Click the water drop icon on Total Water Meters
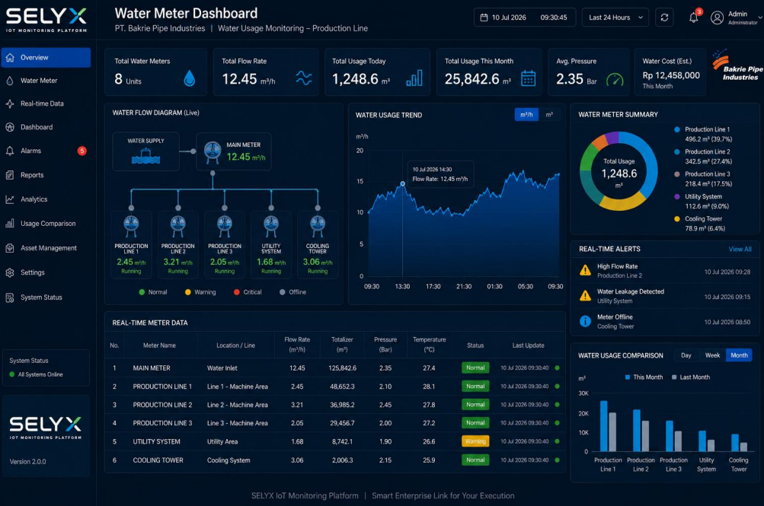This screenshot has height=506, width=764. pyautogui.click(x=190, y=78)
